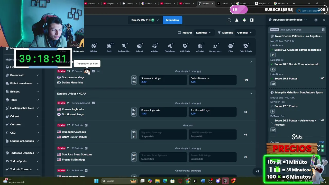Open Discord from taskbar

point(218,181)
